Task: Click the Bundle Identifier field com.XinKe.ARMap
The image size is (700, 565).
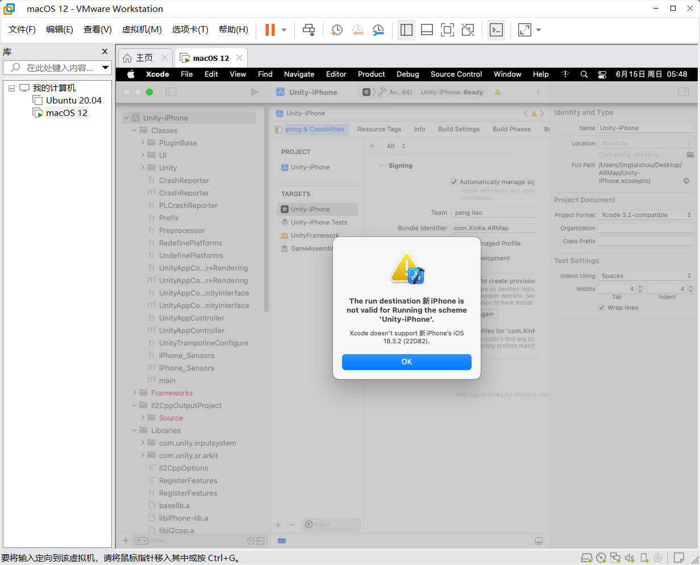Action: click(493, 228)
